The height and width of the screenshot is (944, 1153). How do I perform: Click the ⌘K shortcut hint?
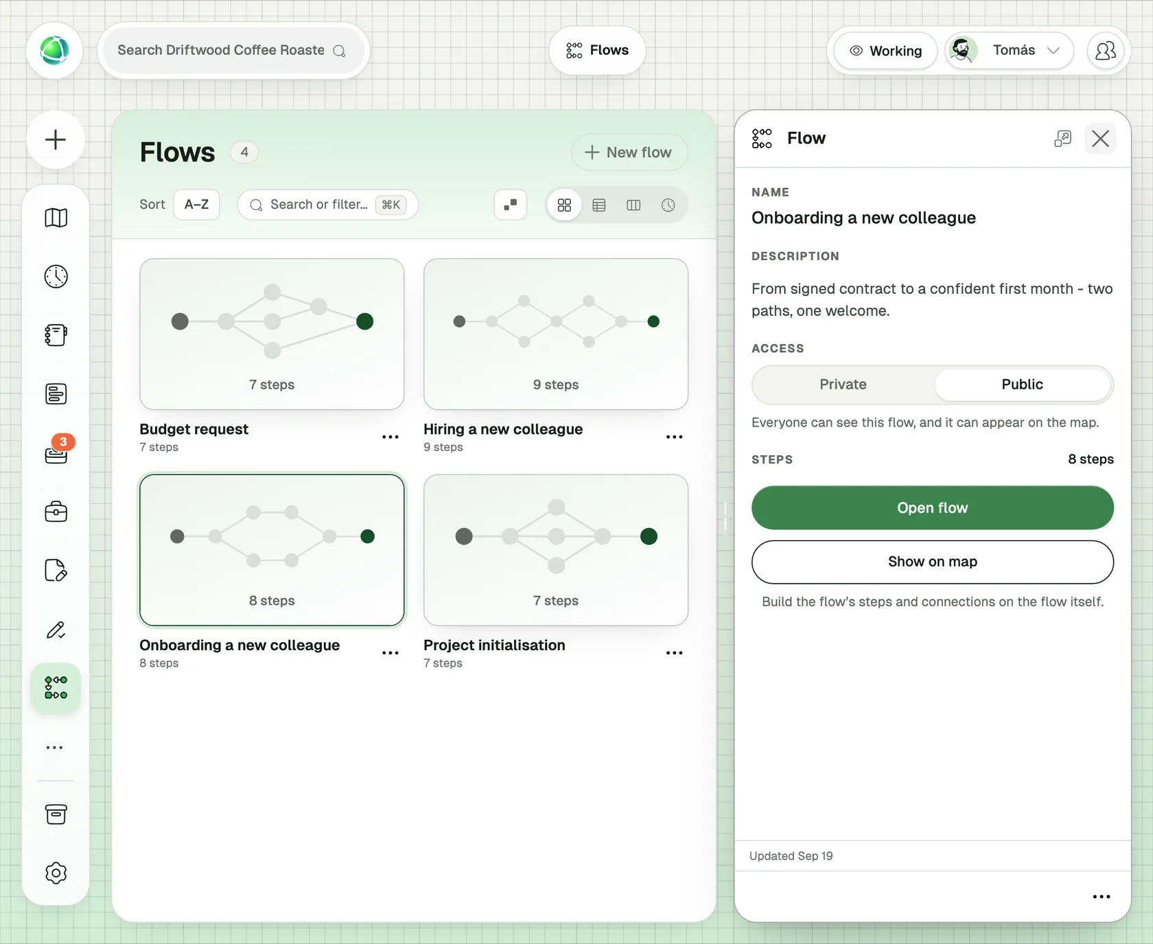click(x=391, y=205)
